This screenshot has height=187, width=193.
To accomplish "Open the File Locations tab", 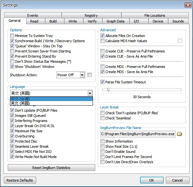I will [x=155, y=15].
